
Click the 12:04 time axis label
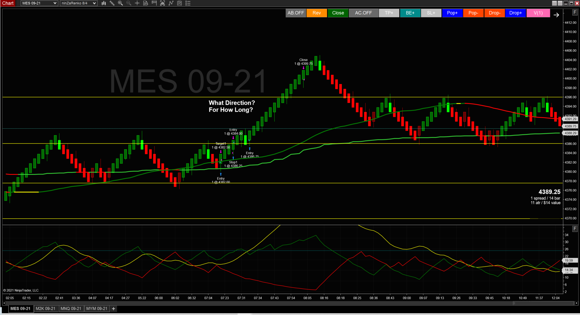click(x=556, y=298)
